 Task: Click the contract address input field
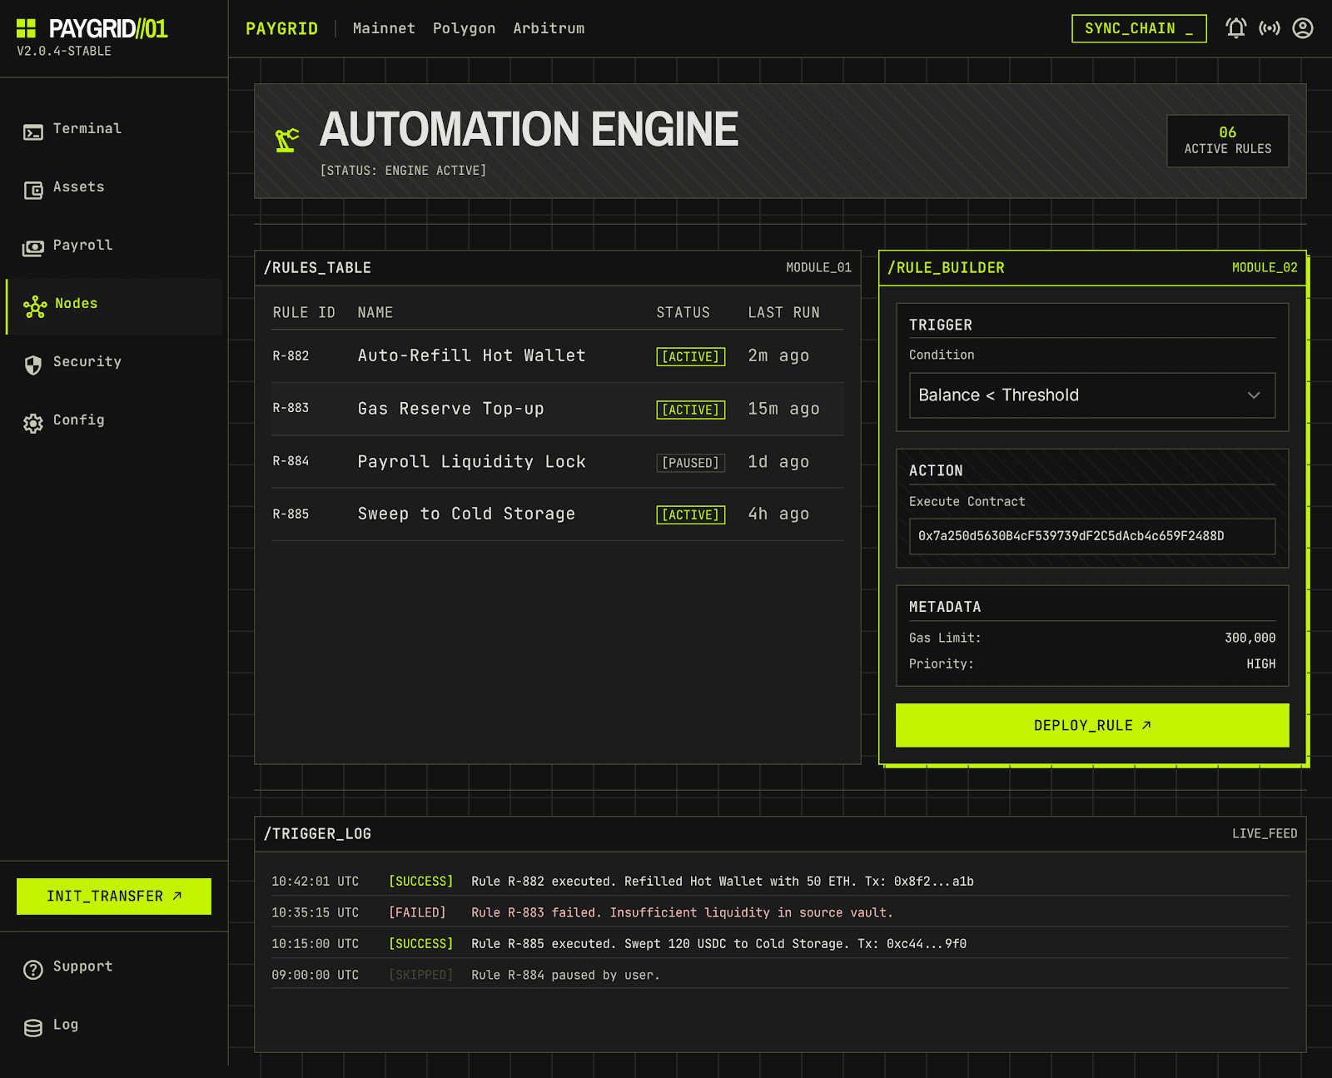click(x=1092, y=536)
